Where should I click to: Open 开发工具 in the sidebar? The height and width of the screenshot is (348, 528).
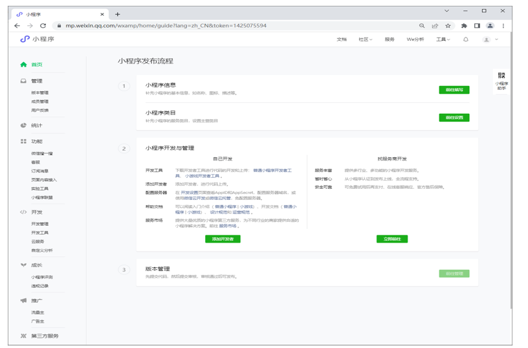39,233
